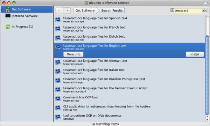Click the package icon for Italian text
210x126 pixels.
58,71
